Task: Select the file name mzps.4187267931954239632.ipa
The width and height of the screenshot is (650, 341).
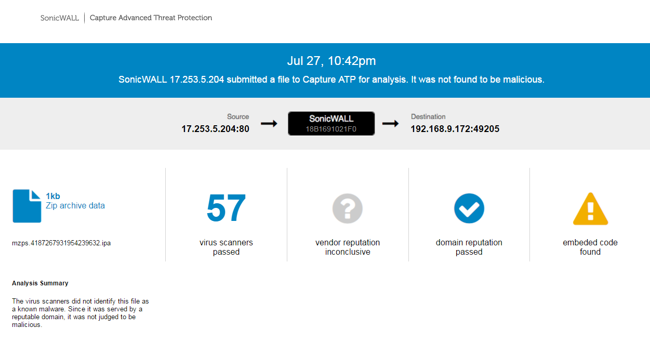Action: tap(61, 243)
